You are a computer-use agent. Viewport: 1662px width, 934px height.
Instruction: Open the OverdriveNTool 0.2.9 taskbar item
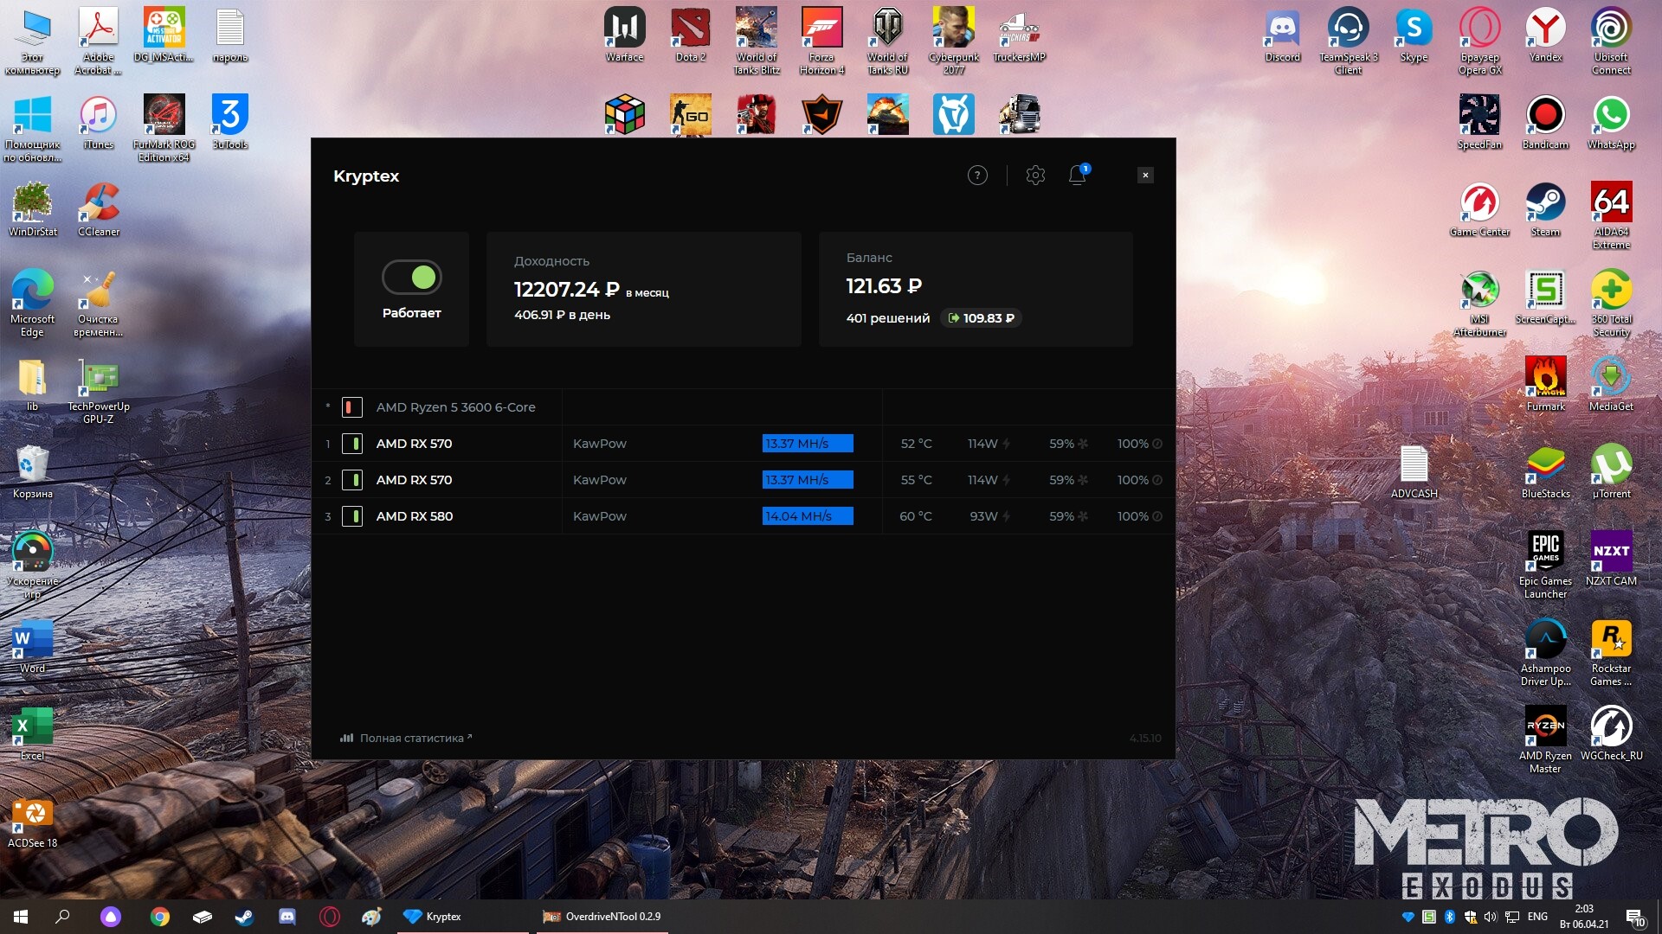602,917
